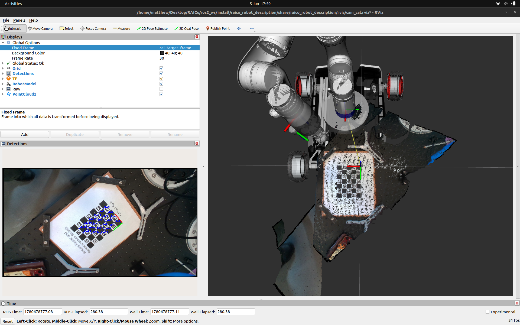The height and width of the screenshot is (325, 520).
Task: Click the Frame Rate value 30
Action: [162, 58]
